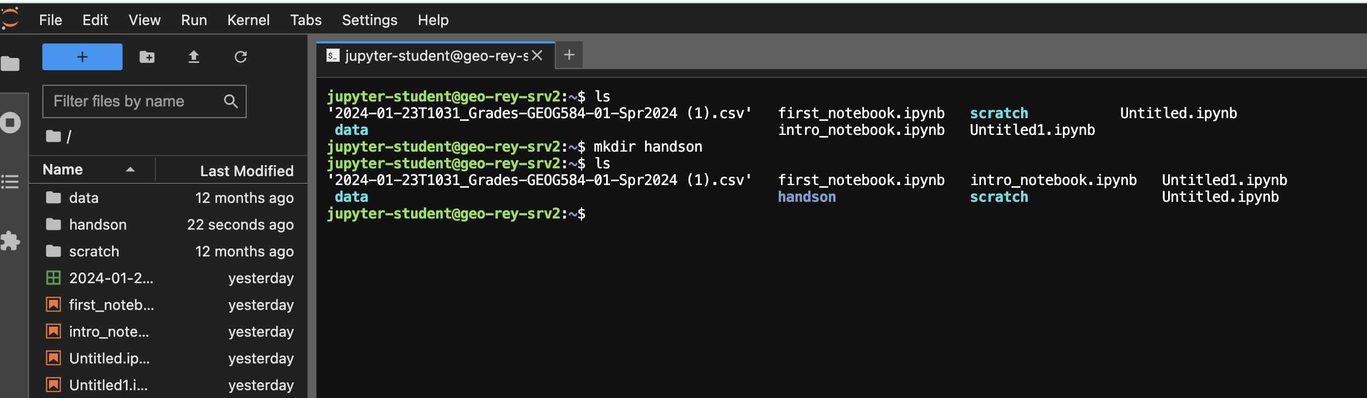Sort files by Last Modified column
Viewport: 1367px width, 398px height.
[246, 171]
